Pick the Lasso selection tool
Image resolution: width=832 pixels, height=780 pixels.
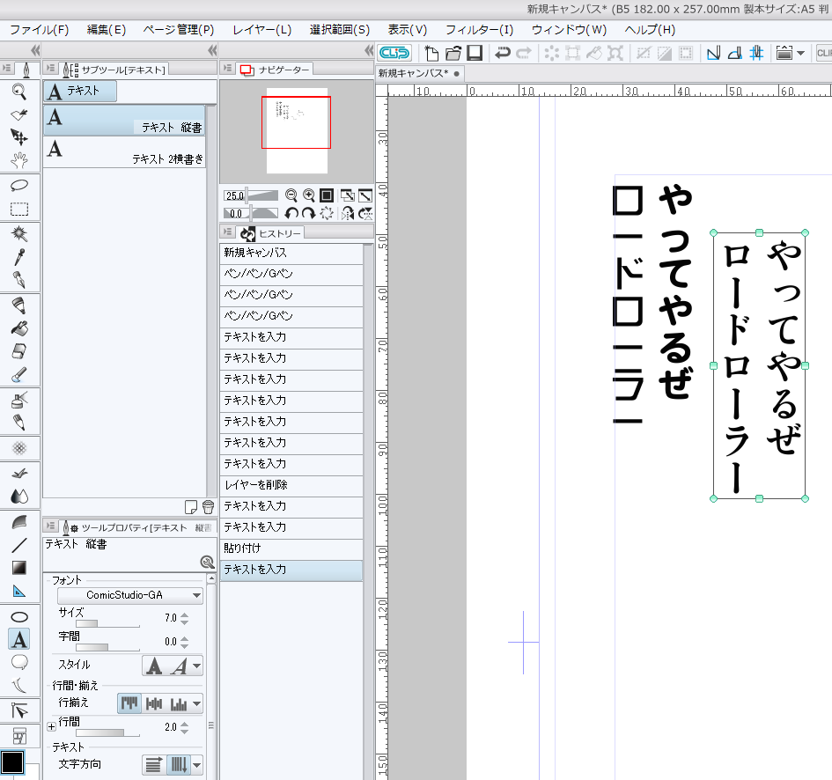click(18, 185)
